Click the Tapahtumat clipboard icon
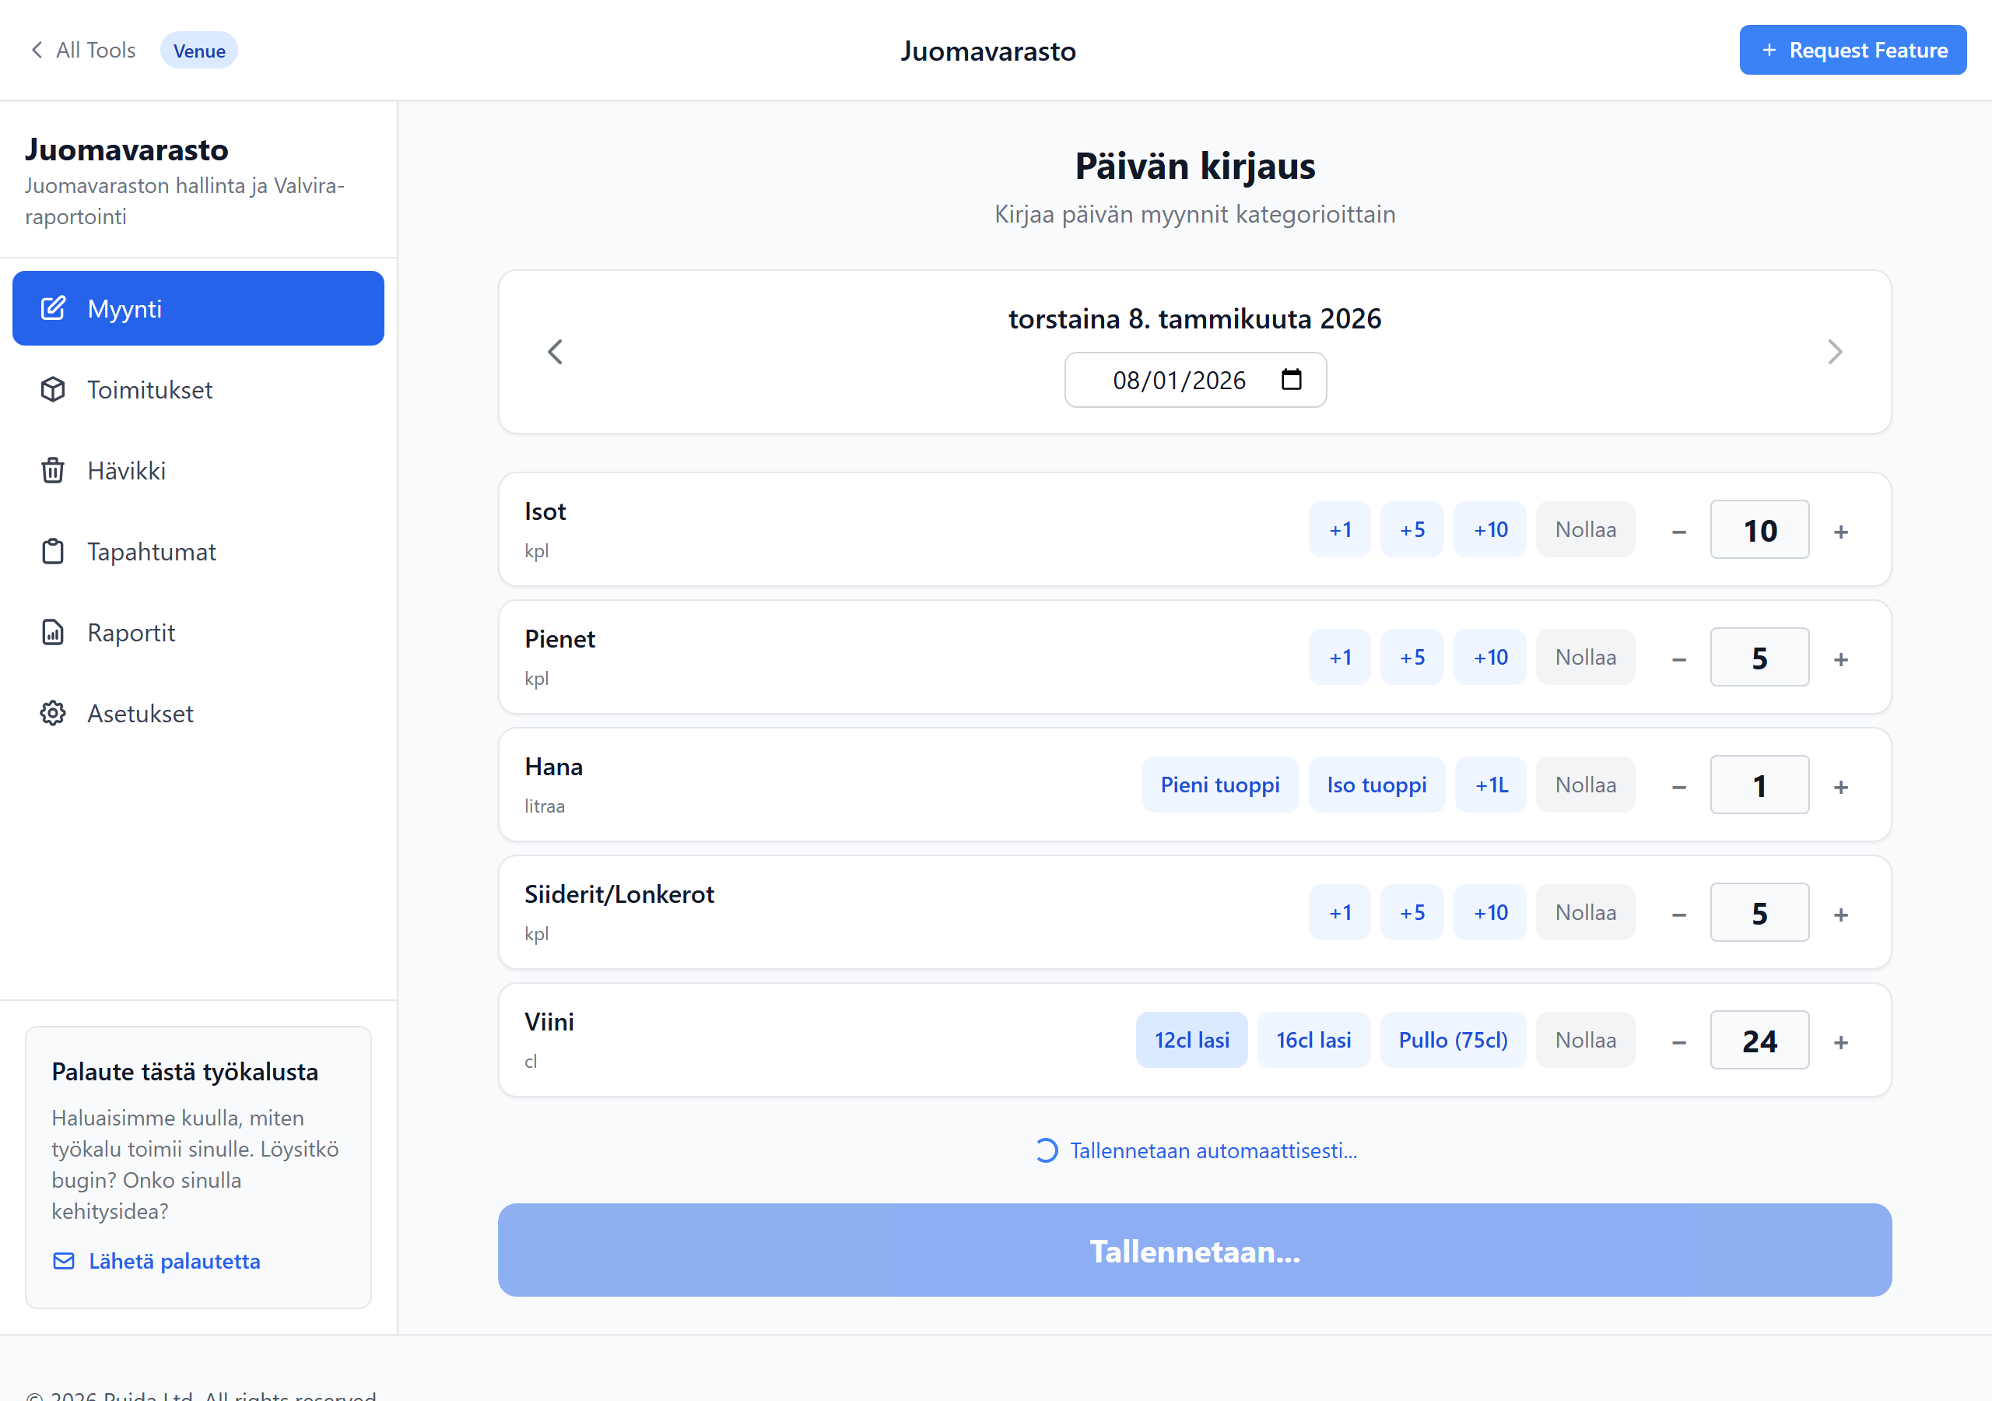1992x1401 pixels. click(53, 551)
